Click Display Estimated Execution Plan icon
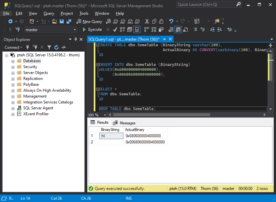This screenshot has height=202, width=276. pos(122,29)
